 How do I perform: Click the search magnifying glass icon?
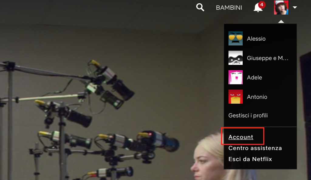[x=200, y=8]
